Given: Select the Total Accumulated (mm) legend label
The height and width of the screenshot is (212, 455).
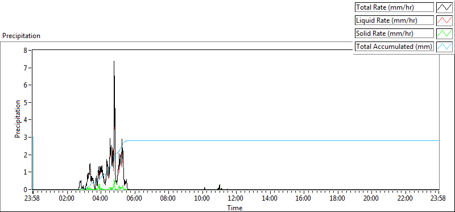Looking at the screenshot, I should point(394,47).
